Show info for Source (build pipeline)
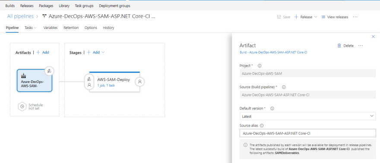Screen dimensions: 380x163 pos(284,87)
